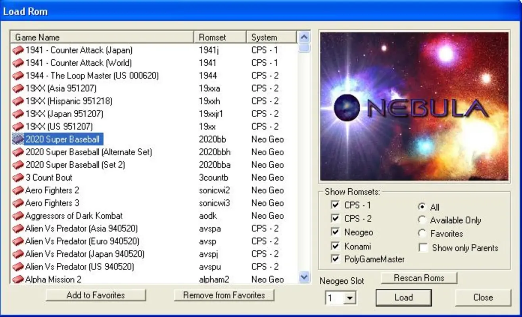The height and width of the screenshot is (317, 522).
Task: Uncheck the CPS - 2 romset filter
Action: [335, 218]
